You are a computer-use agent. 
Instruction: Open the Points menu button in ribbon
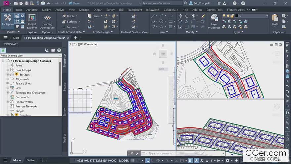pyautogui.click(x=71, y=16)
